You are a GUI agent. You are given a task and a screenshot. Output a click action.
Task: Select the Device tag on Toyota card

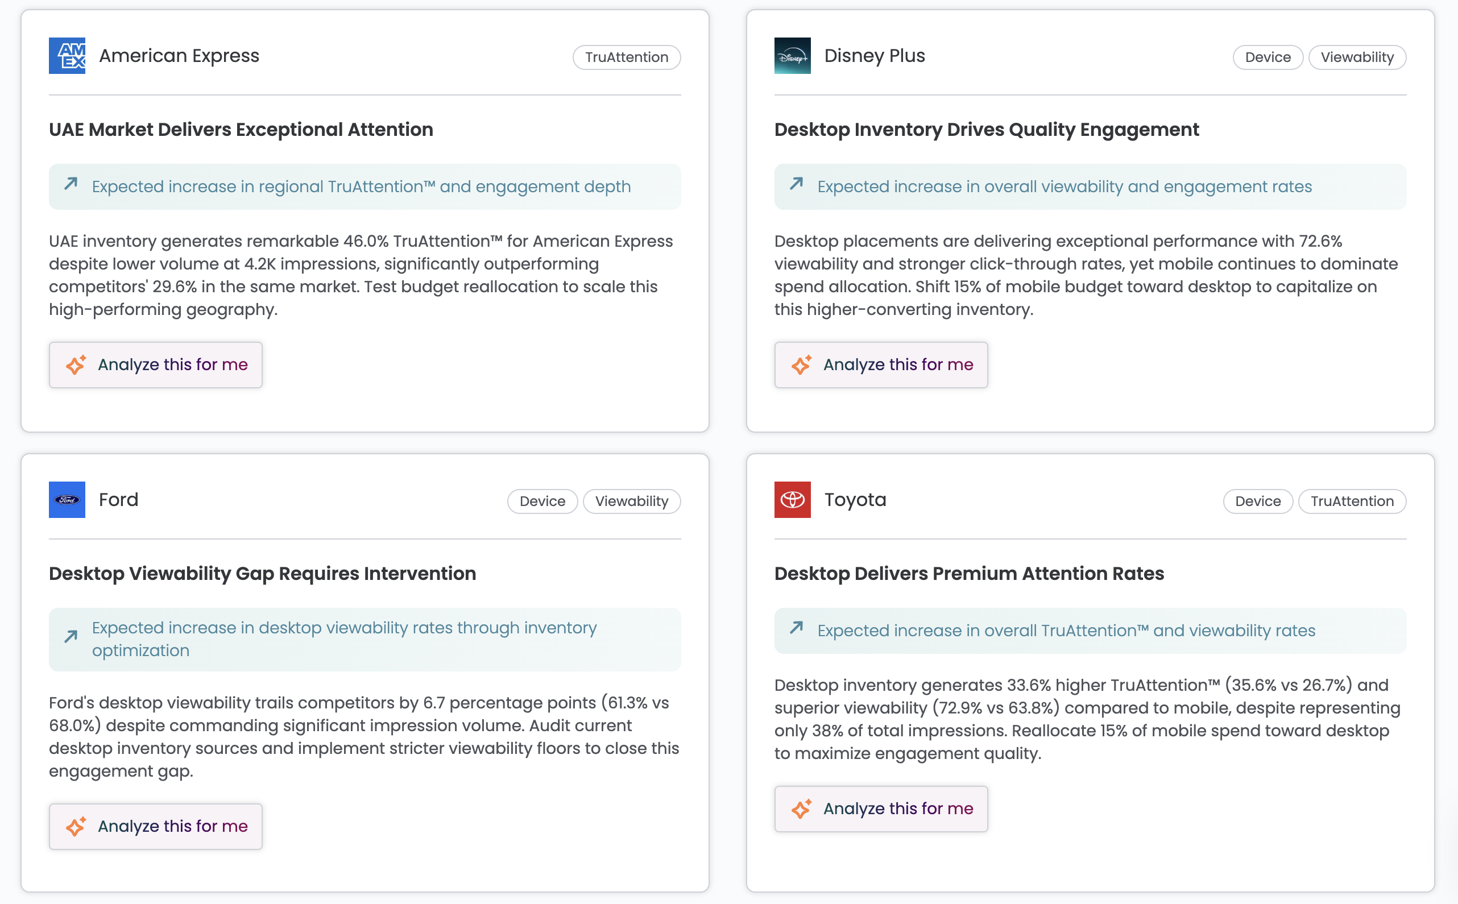coord(1258,501)
